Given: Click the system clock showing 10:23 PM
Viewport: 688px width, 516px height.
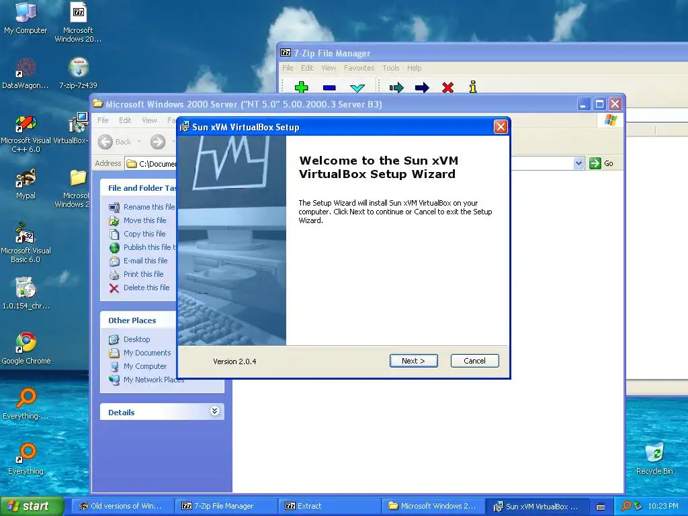Looking at the screenshot, I should 663,506.
